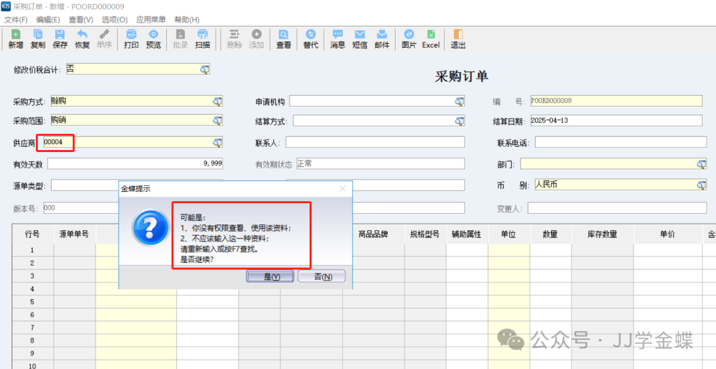
Task: Open 预览 (Preview) from the toolbar
Action: (x=153, y=39)
